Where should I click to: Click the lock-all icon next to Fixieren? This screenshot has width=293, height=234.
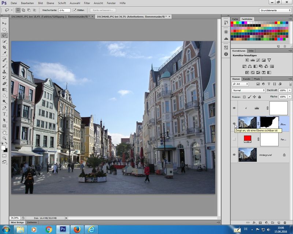point(259,97)
